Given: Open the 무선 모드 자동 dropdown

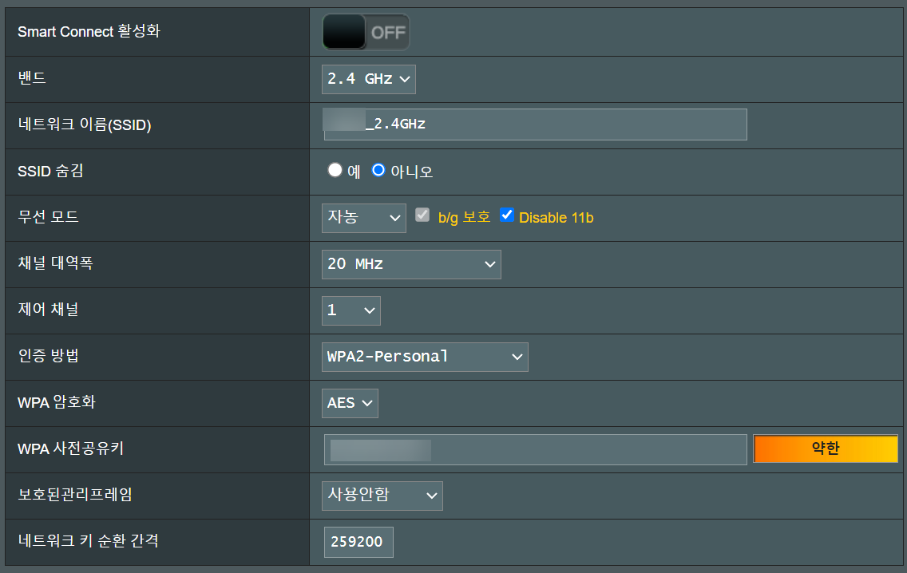Looking at the screenshot, I should click(364, 218).
